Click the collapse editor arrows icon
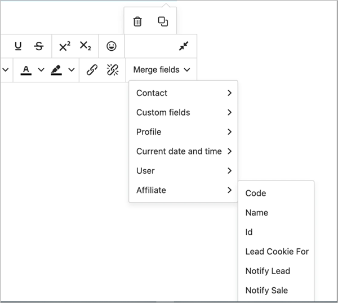The width and height of the screenshot is (338, 303). (184, 46)
